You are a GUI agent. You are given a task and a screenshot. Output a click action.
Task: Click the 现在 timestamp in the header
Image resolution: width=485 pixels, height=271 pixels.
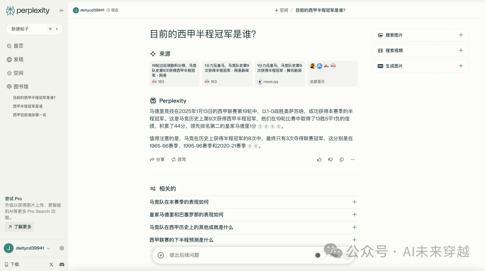click(x=113, y=10)
